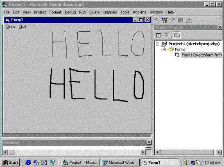Click the volume speaker icon in system tray
The height and width of the screenshot is (167, 224).
tap(186, 162)
